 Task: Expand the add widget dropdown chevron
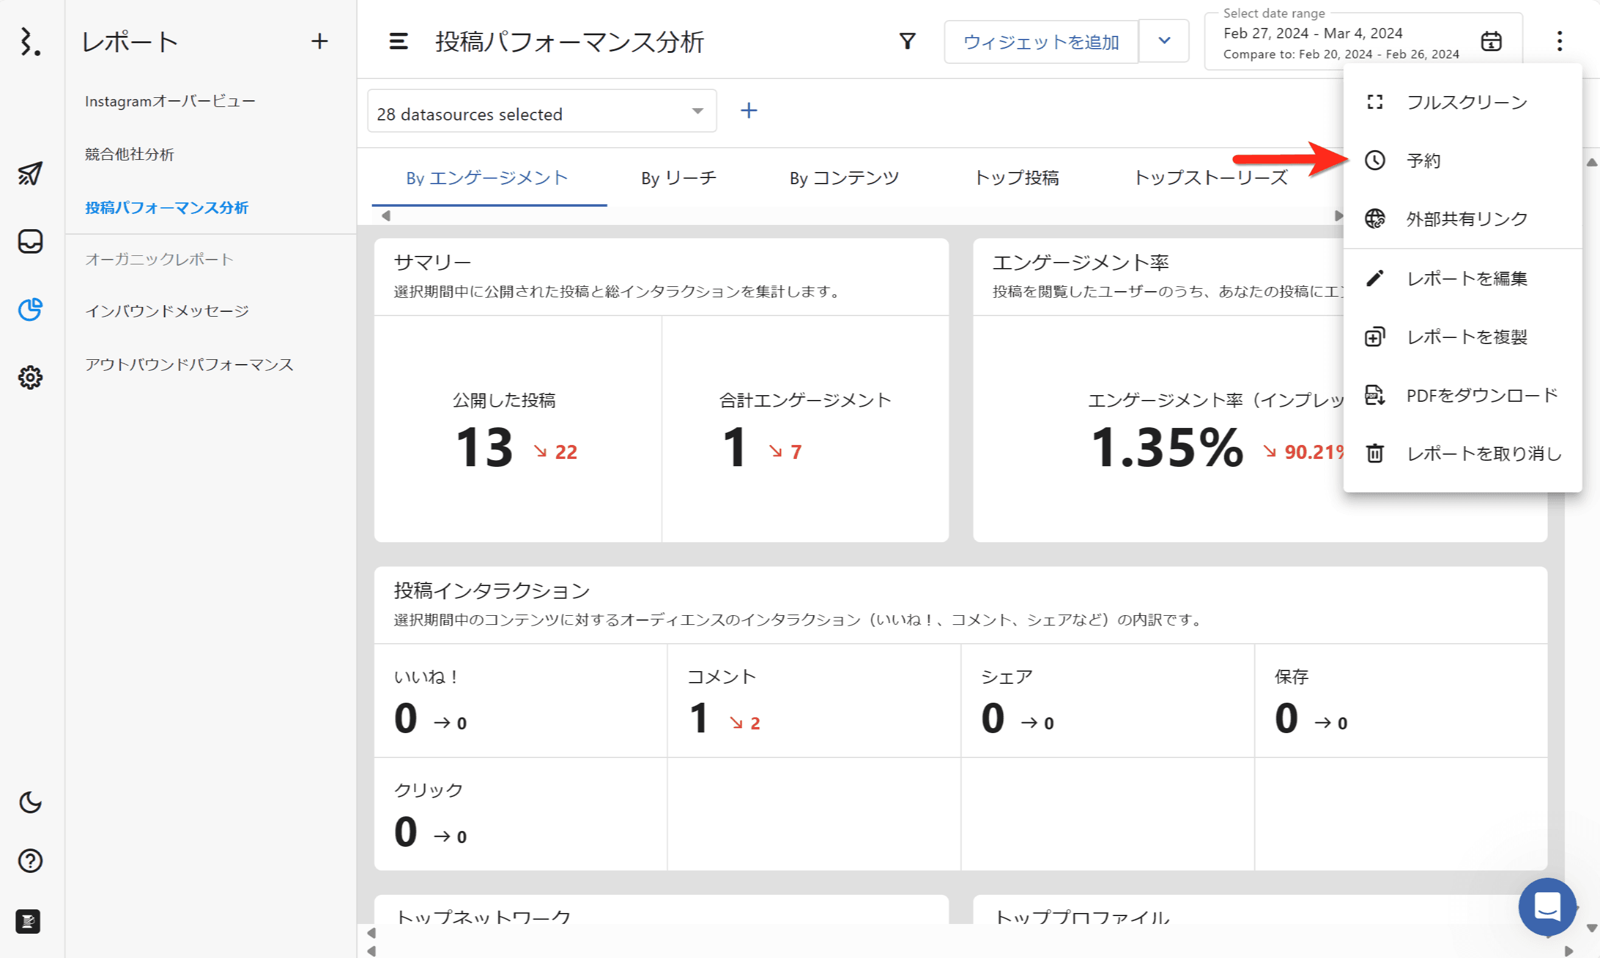click(1164, 41)
